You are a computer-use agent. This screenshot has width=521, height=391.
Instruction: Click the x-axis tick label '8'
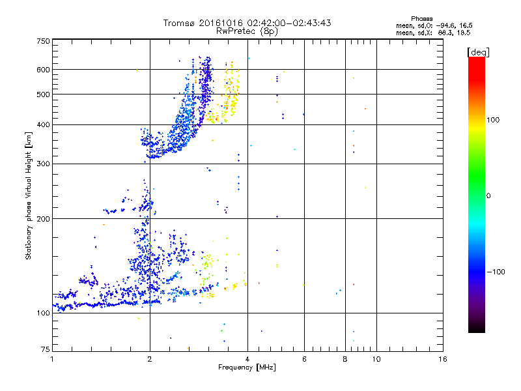345,359
